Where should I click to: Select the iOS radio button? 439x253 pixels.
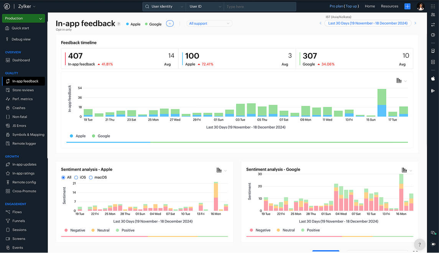76,177
